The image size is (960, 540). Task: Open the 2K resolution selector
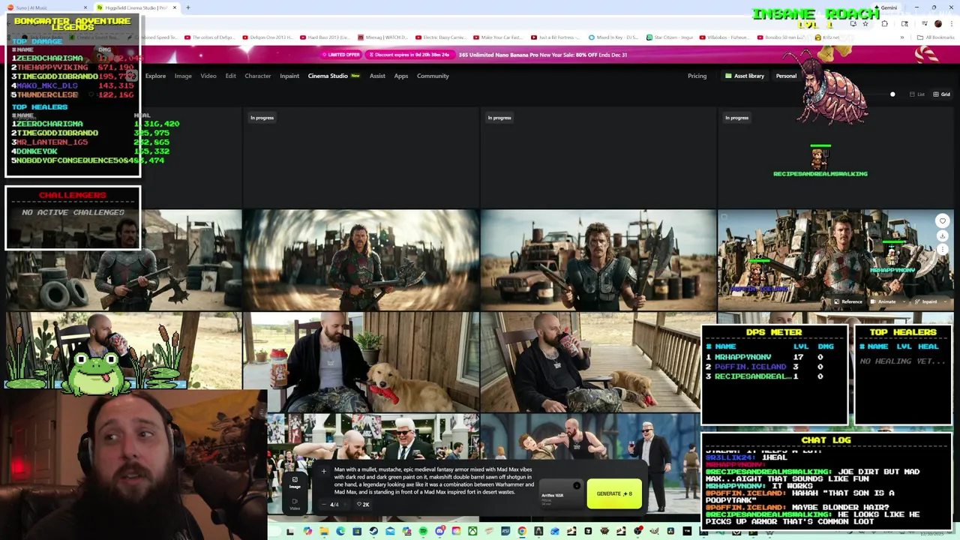tap(363, 504)
